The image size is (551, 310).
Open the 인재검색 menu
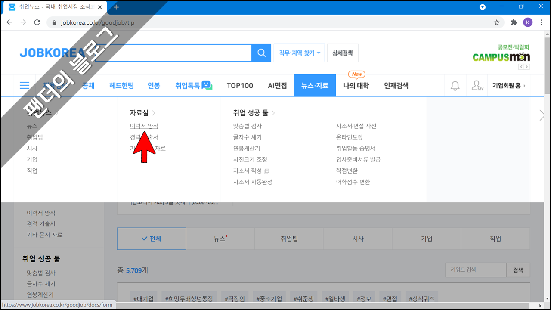[396, 85]
